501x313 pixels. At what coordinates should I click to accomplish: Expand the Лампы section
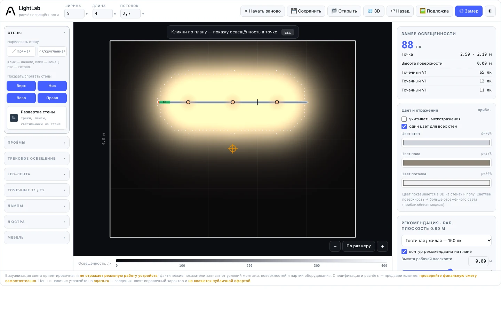click(37, 206)
